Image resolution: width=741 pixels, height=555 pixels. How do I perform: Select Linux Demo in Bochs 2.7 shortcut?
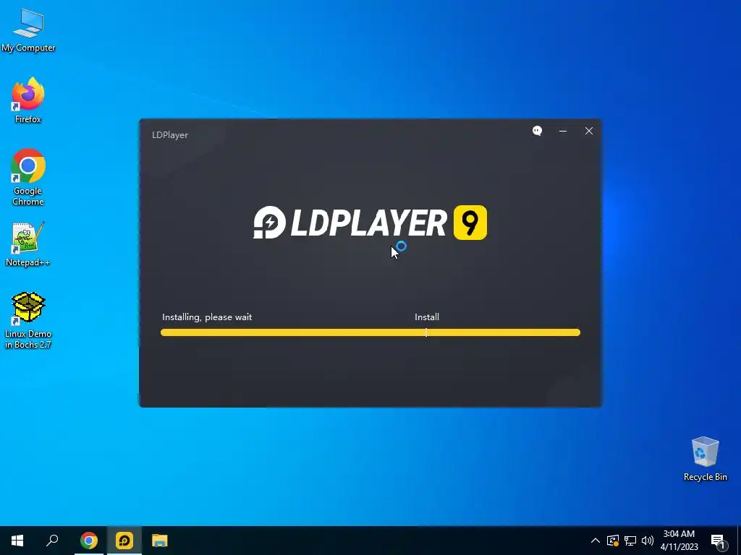[28, 320]
